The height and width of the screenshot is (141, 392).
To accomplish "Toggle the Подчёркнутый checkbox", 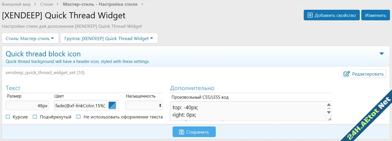I will click(35, 117).
